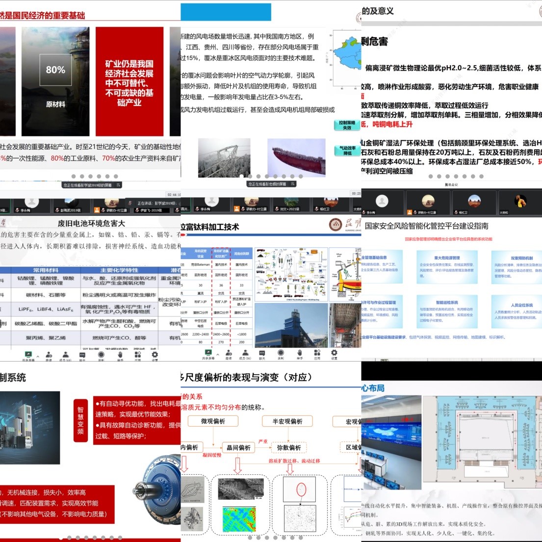Click Share Screen icon left of Members (69)
Image resolution: width=542 pixels, height=542 pixels.
27,355
